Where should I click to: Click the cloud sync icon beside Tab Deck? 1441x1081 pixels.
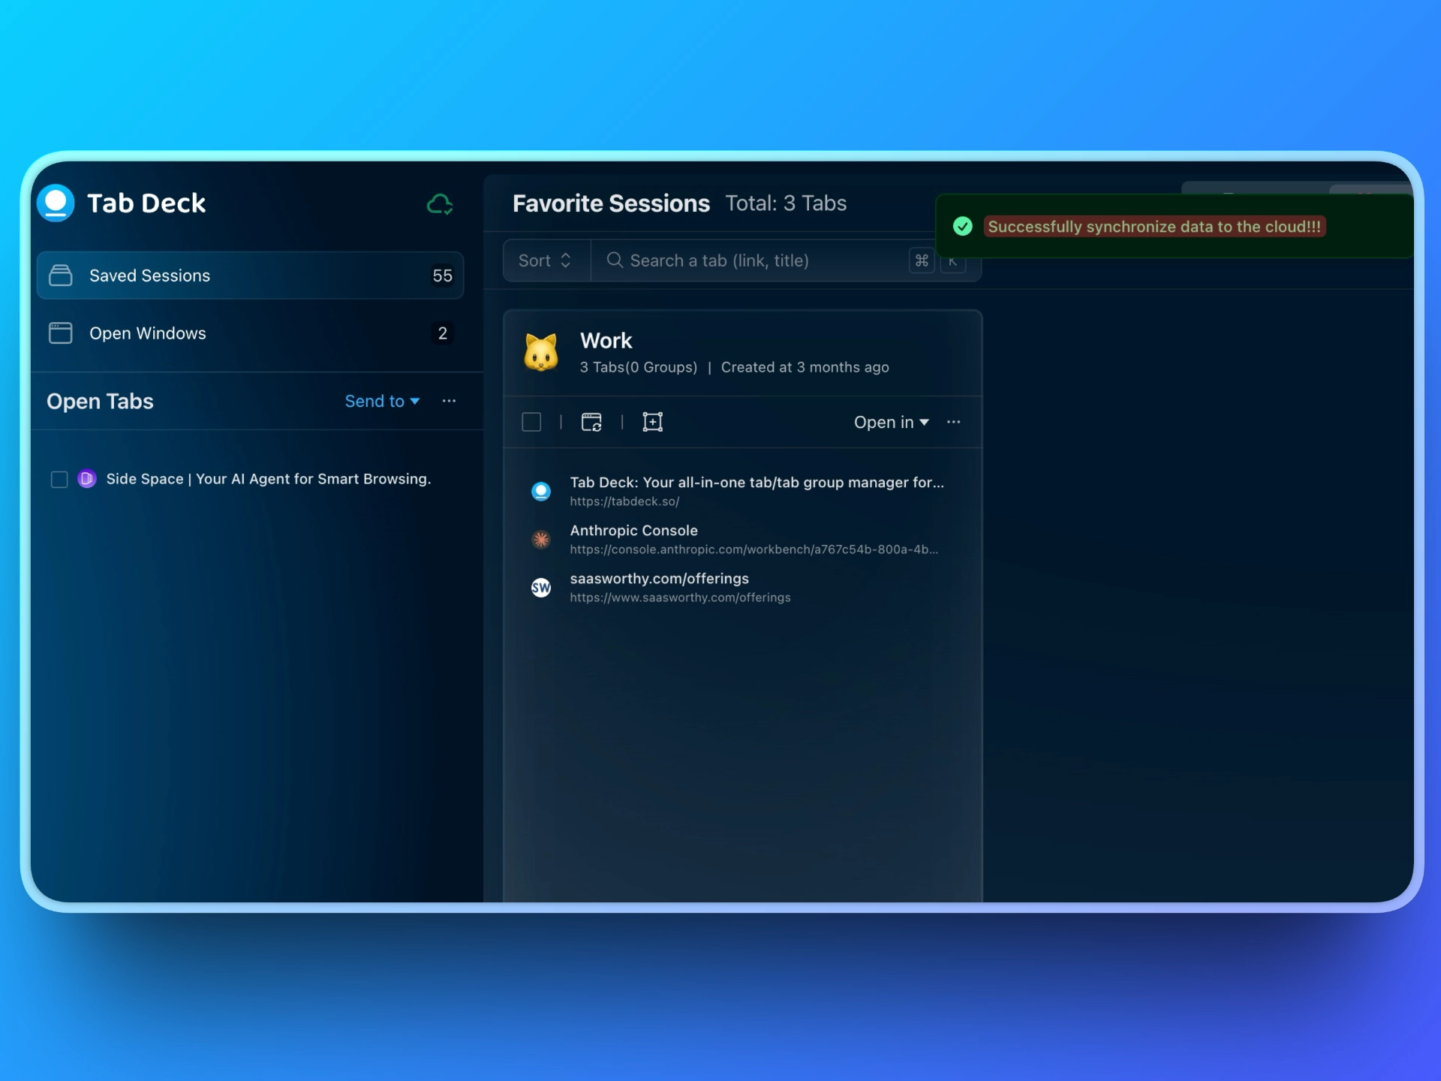point(440,203)
